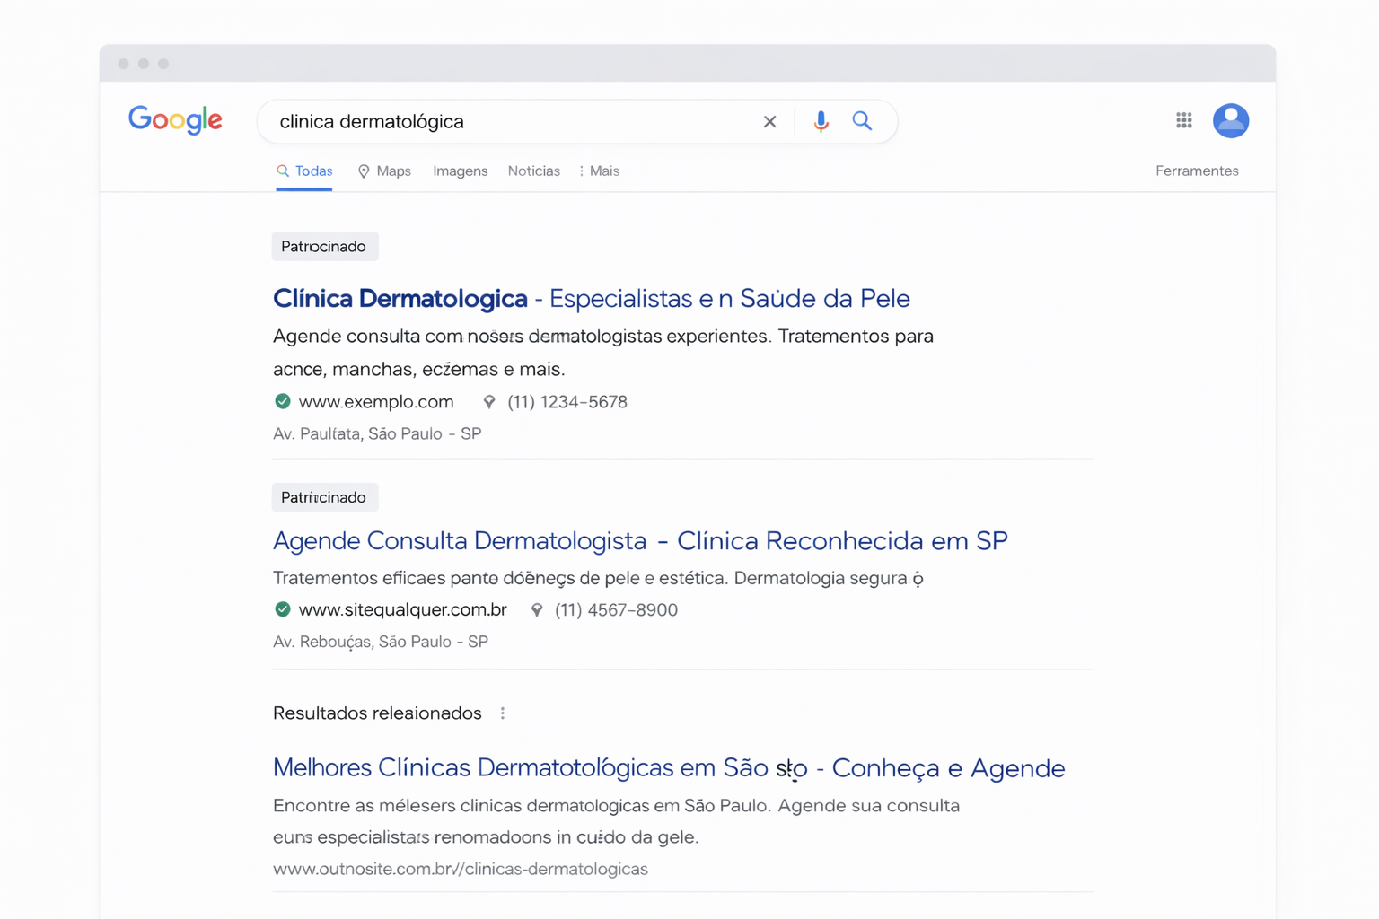Viewport: 1379px width, 919px height.
Task: Switch to the Imagens tab
Action: click(460, 171)
